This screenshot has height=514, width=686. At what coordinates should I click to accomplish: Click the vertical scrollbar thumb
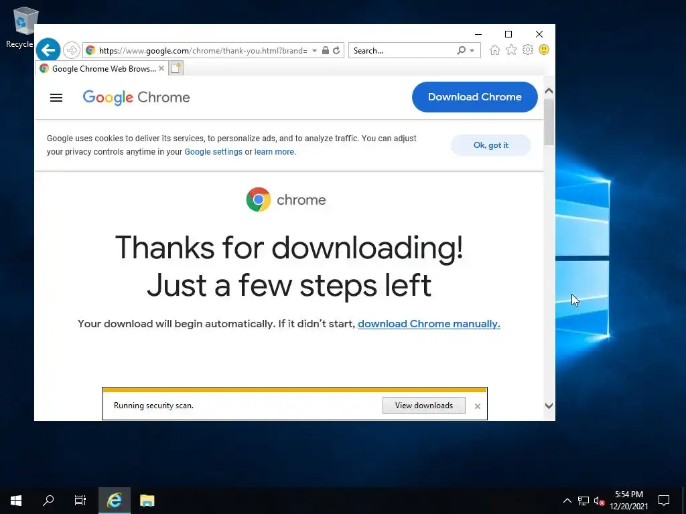coord(549,122)
